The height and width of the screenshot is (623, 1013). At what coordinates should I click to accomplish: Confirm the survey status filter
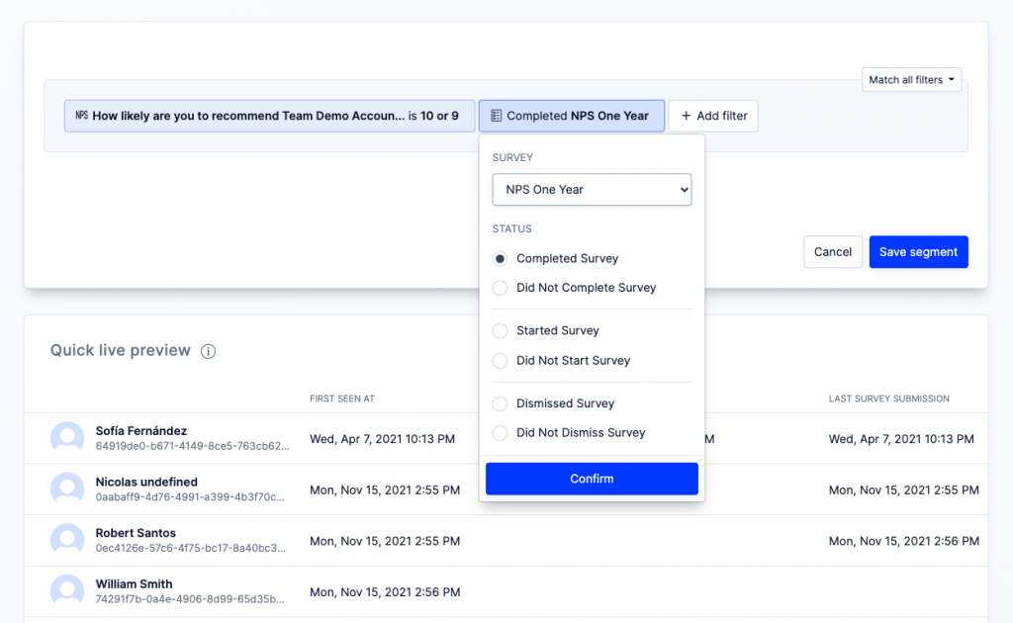[x=592, y=479]
